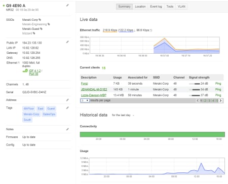Open the Port 35 link

point(33,74)
